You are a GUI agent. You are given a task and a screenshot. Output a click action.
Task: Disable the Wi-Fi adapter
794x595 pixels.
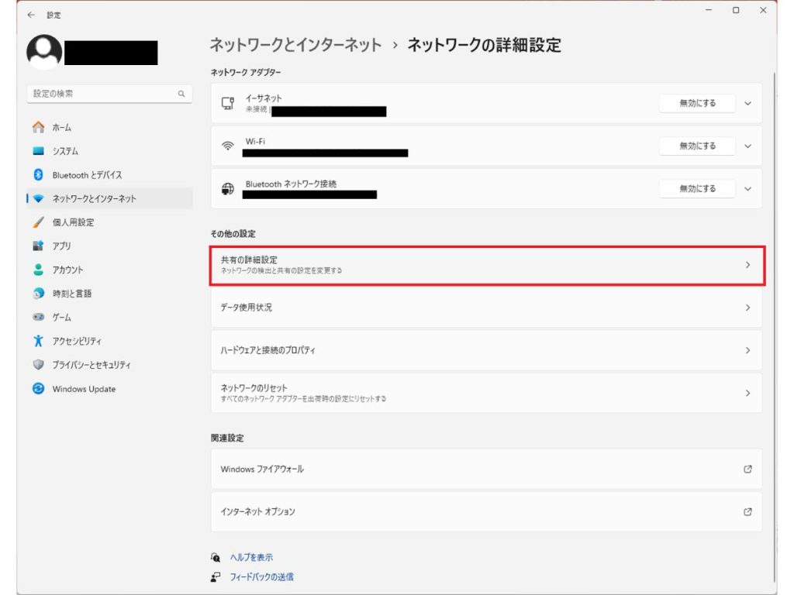696,146
